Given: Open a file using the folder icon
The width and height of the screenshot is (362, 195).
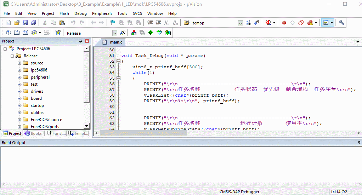Looking at the screenshot, I should [17, 23].
